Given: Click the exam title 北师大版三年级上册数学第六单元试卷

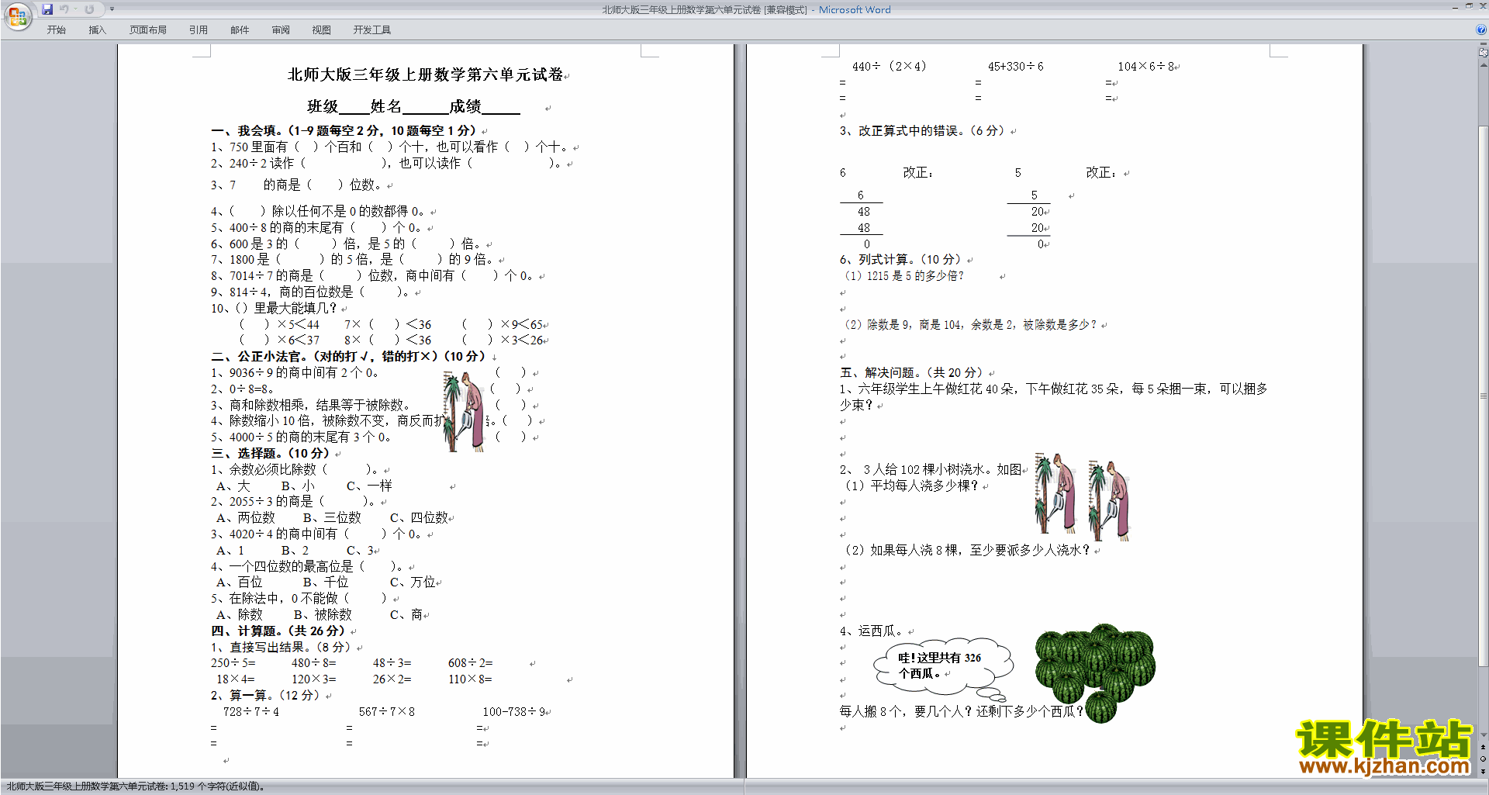Looking at the screenshot, I should 426,74.
